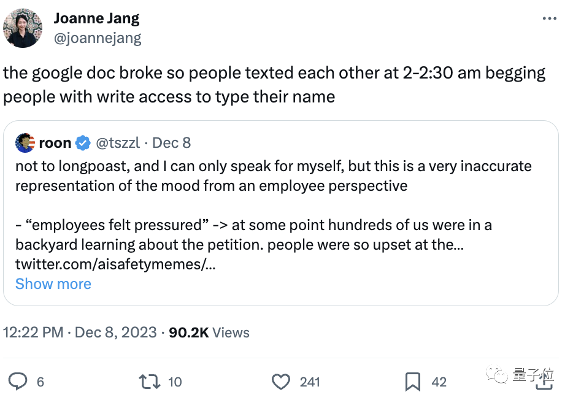Expand quoted tweet with Show more

pyautogui.click(x=53, y=284)
